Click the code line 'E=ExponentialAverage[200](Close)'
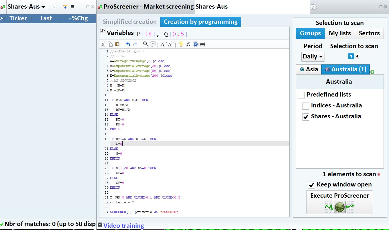The height and width of the screenshot is (230, 389). pyautogui.click(x=142, y=76)
